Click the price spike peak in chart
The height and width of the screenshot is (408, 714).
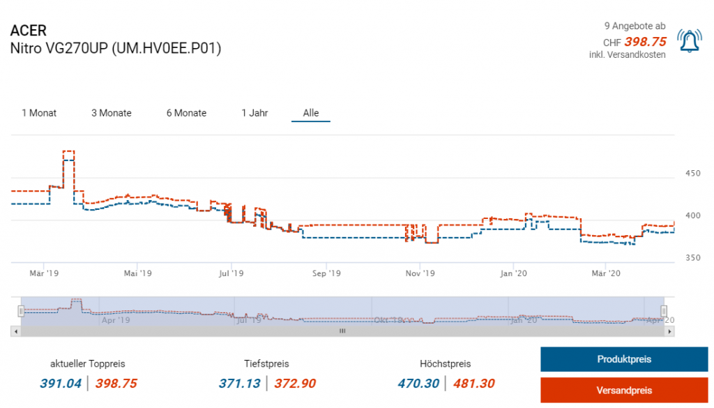click(x=68, y=151)
